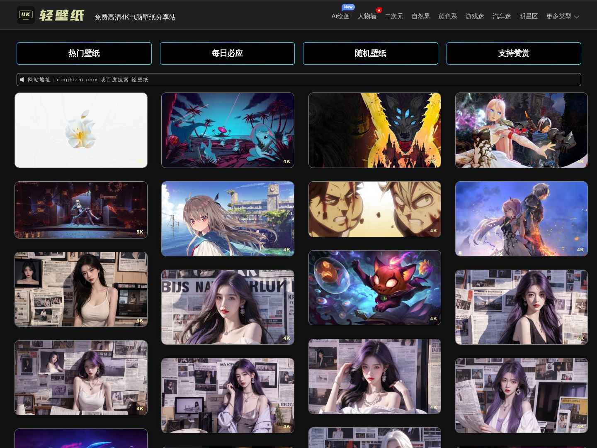Open the black wolf yellow castle wallpaper

click(375, 130)
